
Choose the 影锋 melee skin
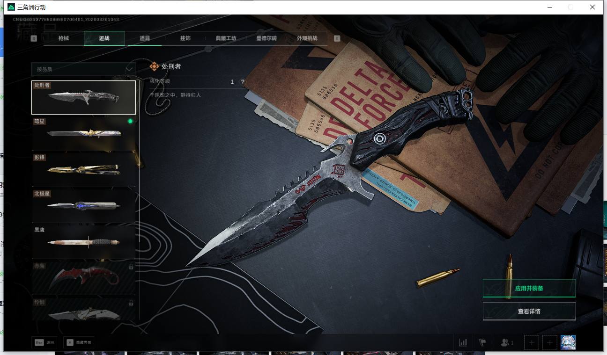point(83,169)
